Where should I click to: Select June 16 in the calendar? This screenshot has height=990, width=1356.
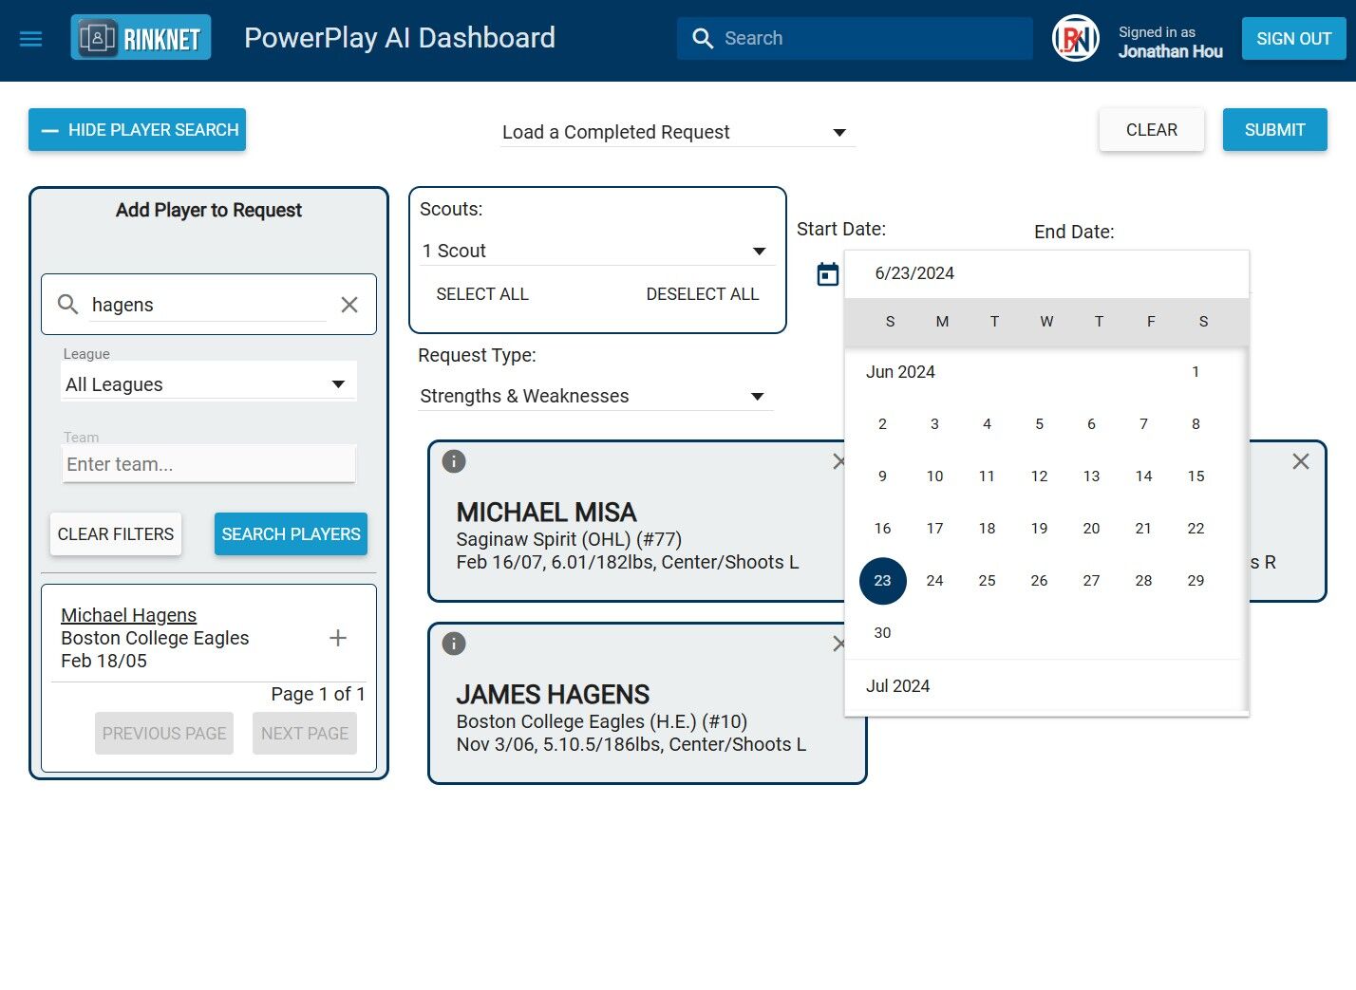[x=882, y=529]
